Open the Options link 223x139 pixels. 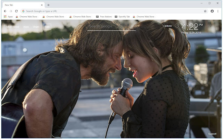point(168,26)
